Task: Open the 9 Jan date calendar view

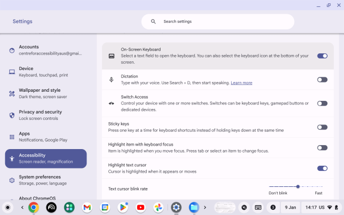Action: tap(291, 208)
